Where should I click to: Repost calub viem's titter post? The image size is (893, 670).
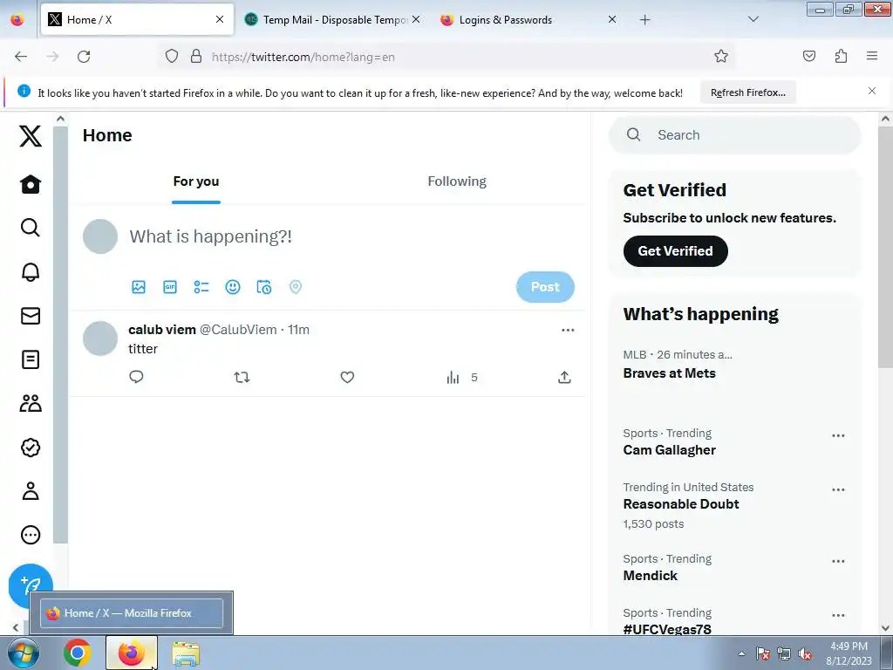coord(242,377)
